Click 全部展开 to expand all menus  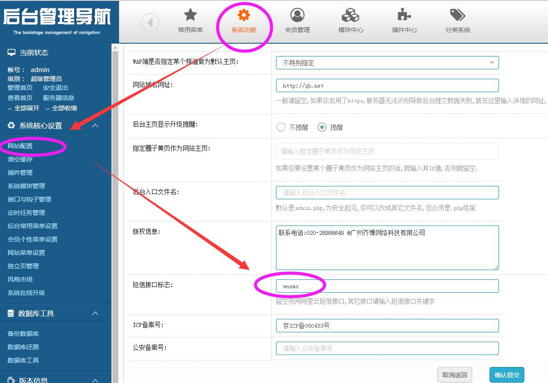(x=24, y=108)
